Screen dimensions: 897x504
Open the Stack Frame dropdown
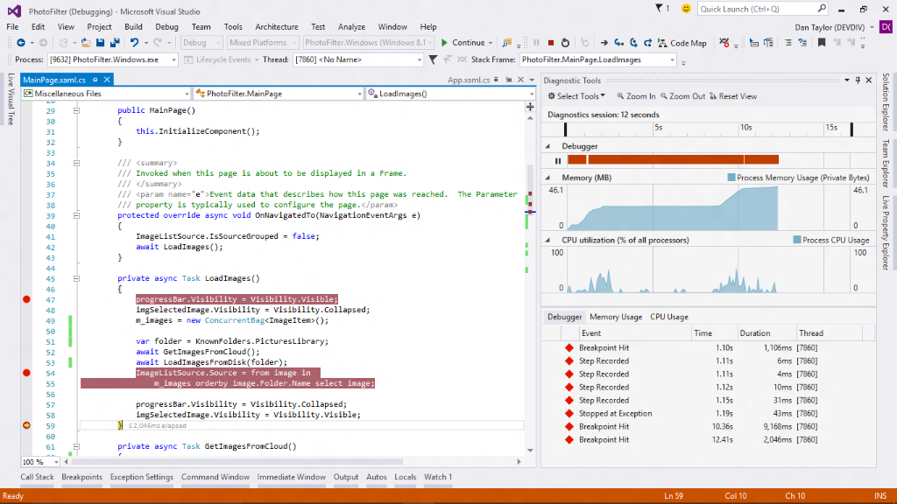[x=597, y=59]
